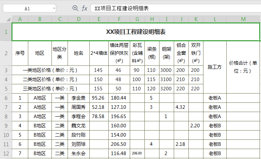Select row 2 header

pyautogui.click(x=6, y=53)
